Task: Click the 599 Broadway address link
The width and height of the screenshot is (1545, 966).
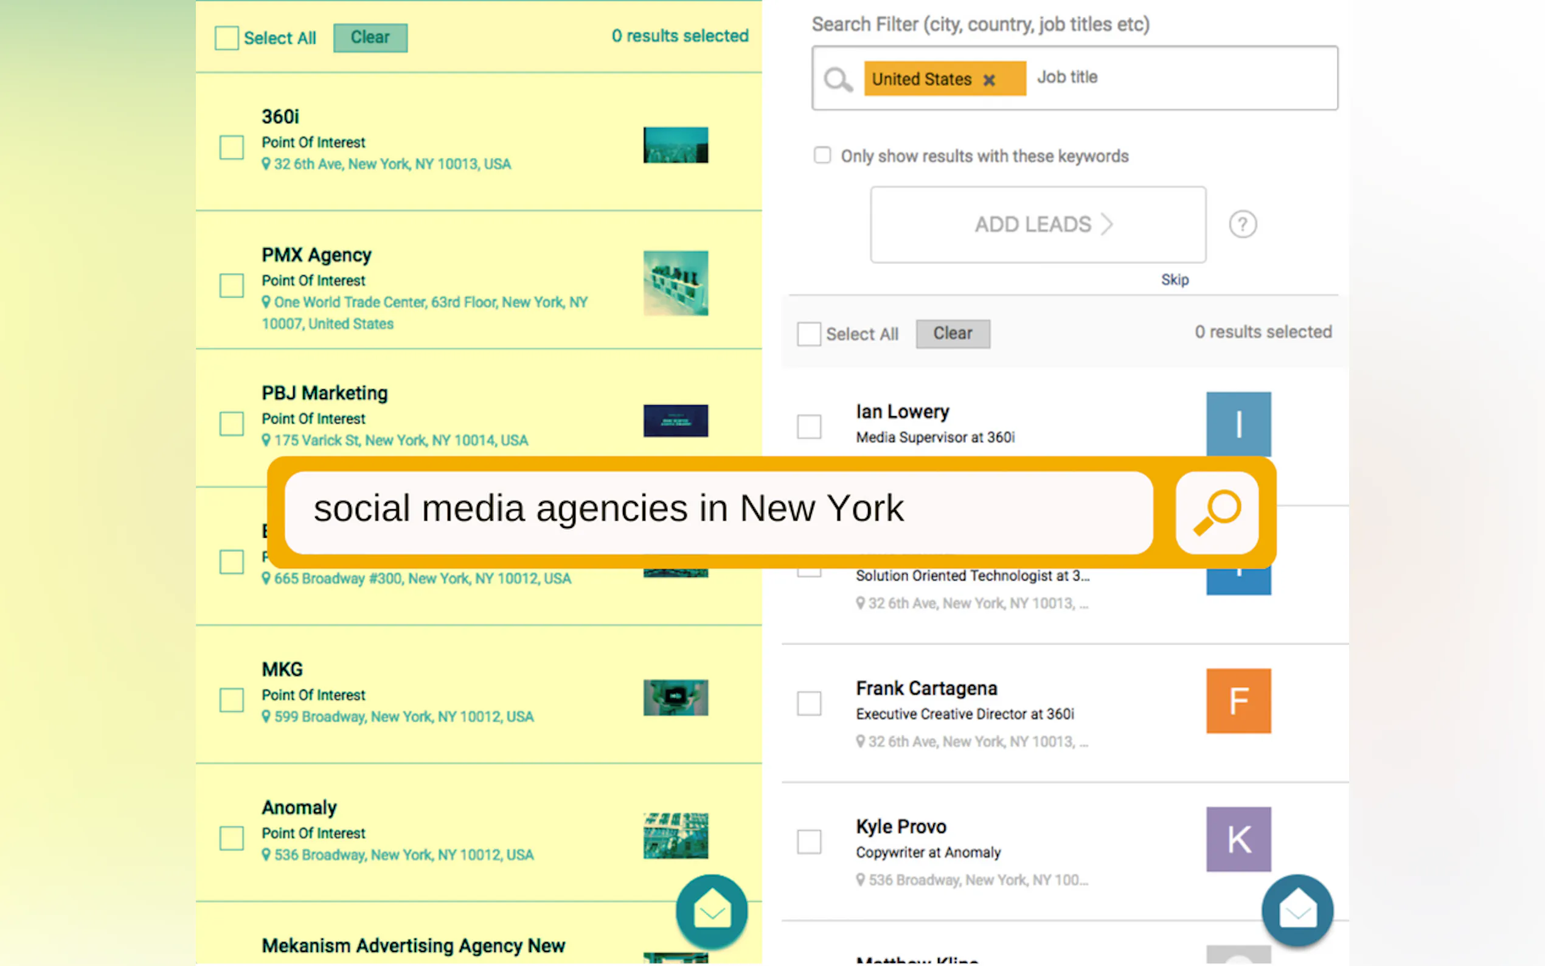Action: (404, 717)
